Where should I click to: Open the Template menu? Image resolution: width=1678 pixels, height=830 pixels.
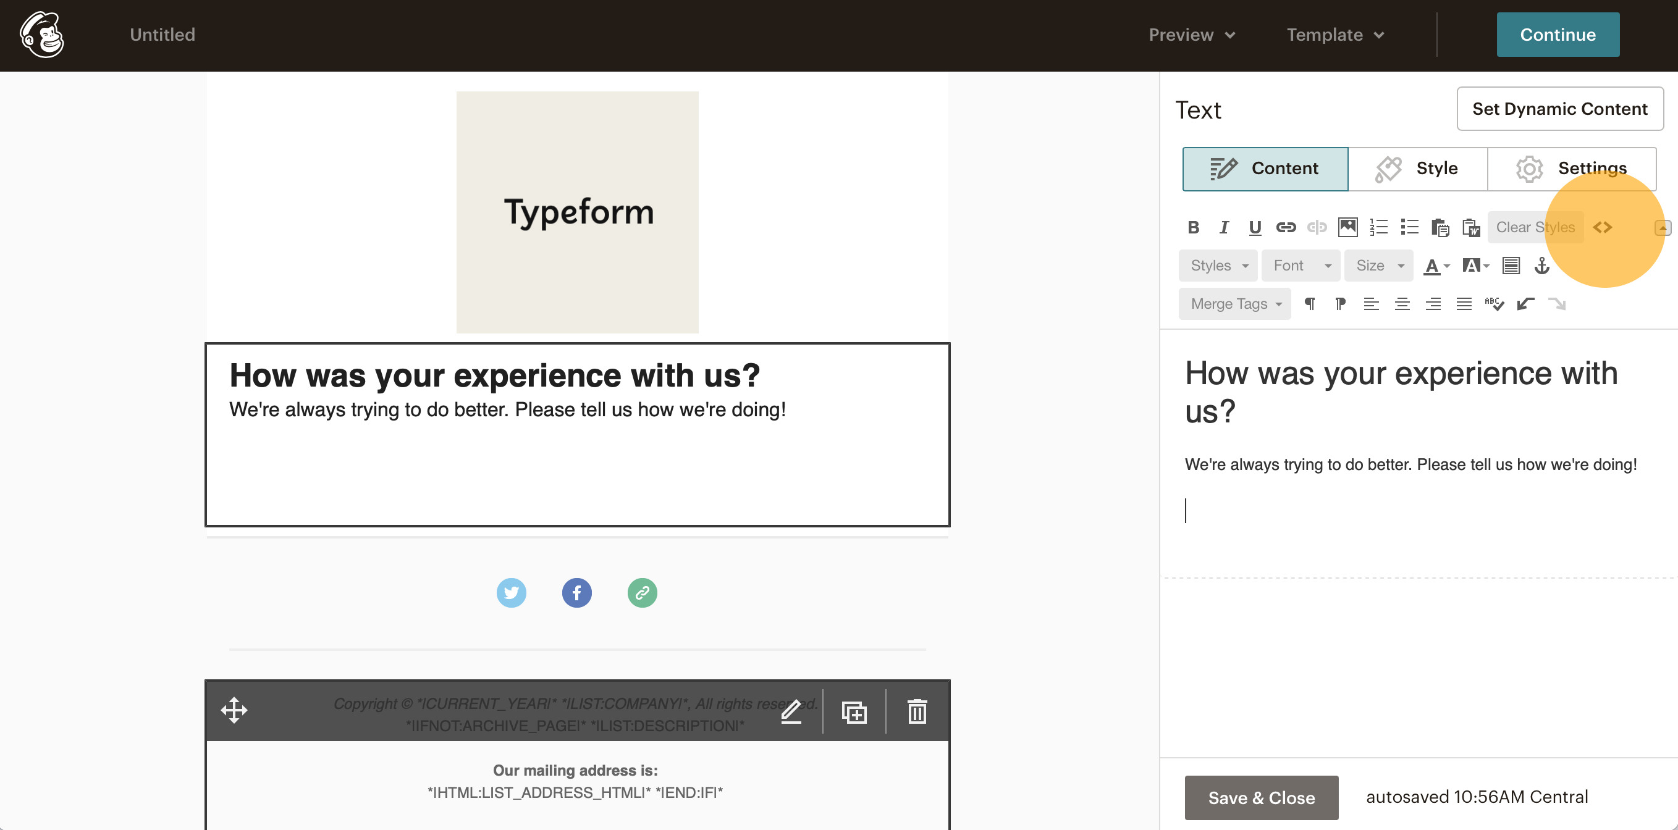[x=1335, y=35]
